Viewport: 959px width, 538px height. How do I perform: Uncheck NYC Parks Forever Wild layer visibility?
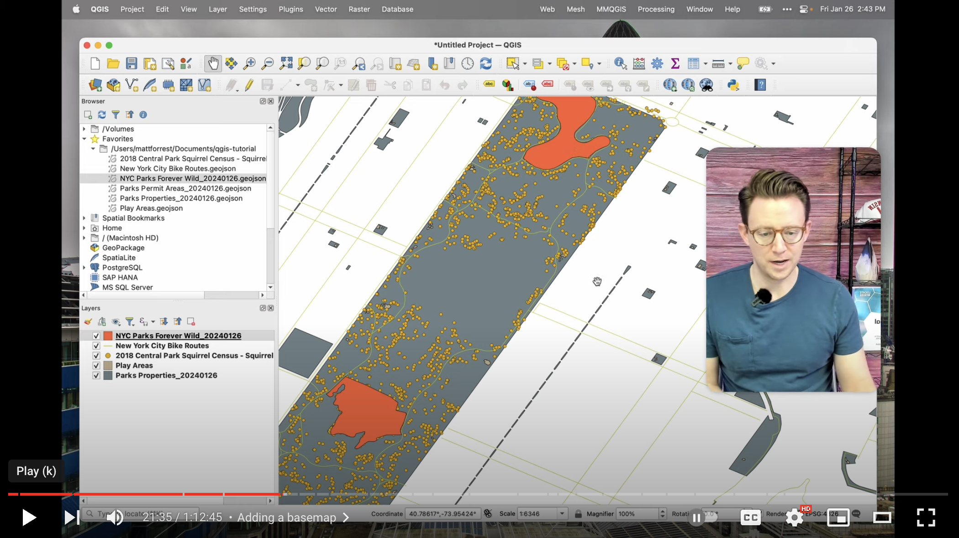point(96,336)
